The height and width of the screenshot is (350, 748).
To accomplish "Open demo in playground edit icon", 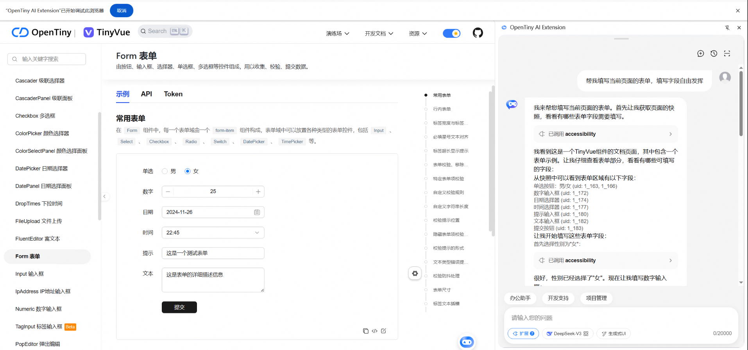I will 383,331.
